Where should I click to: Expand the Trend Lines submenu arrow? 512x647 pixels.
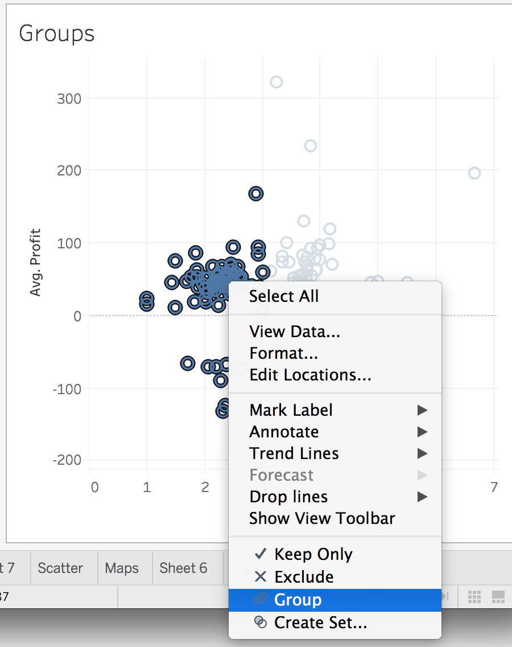click(422, 453)
